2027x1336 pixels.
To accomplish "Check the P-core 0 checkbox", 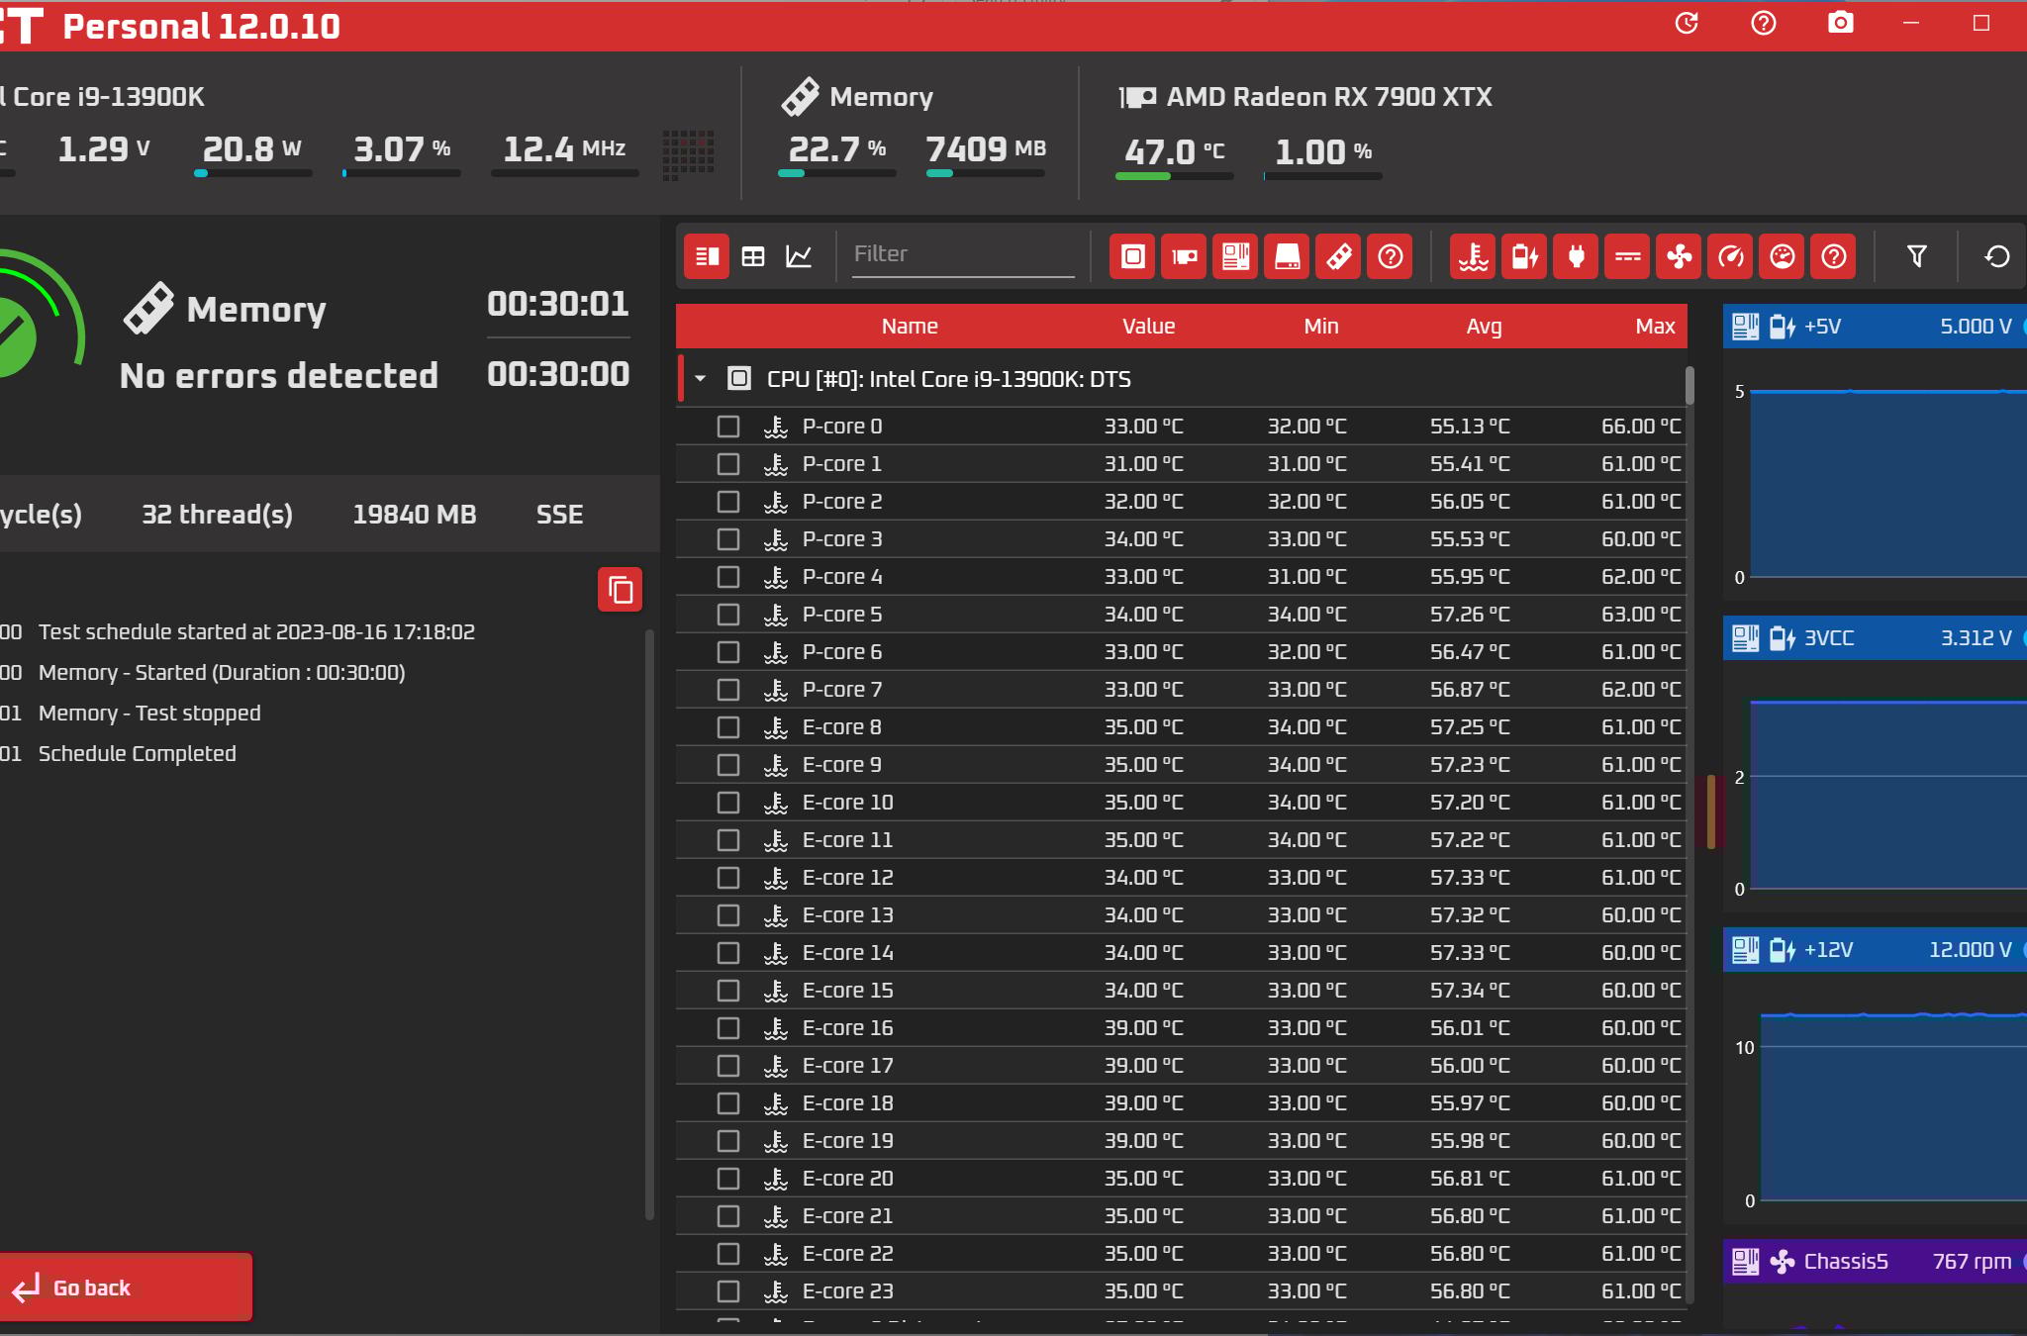I will pos(728,427).
